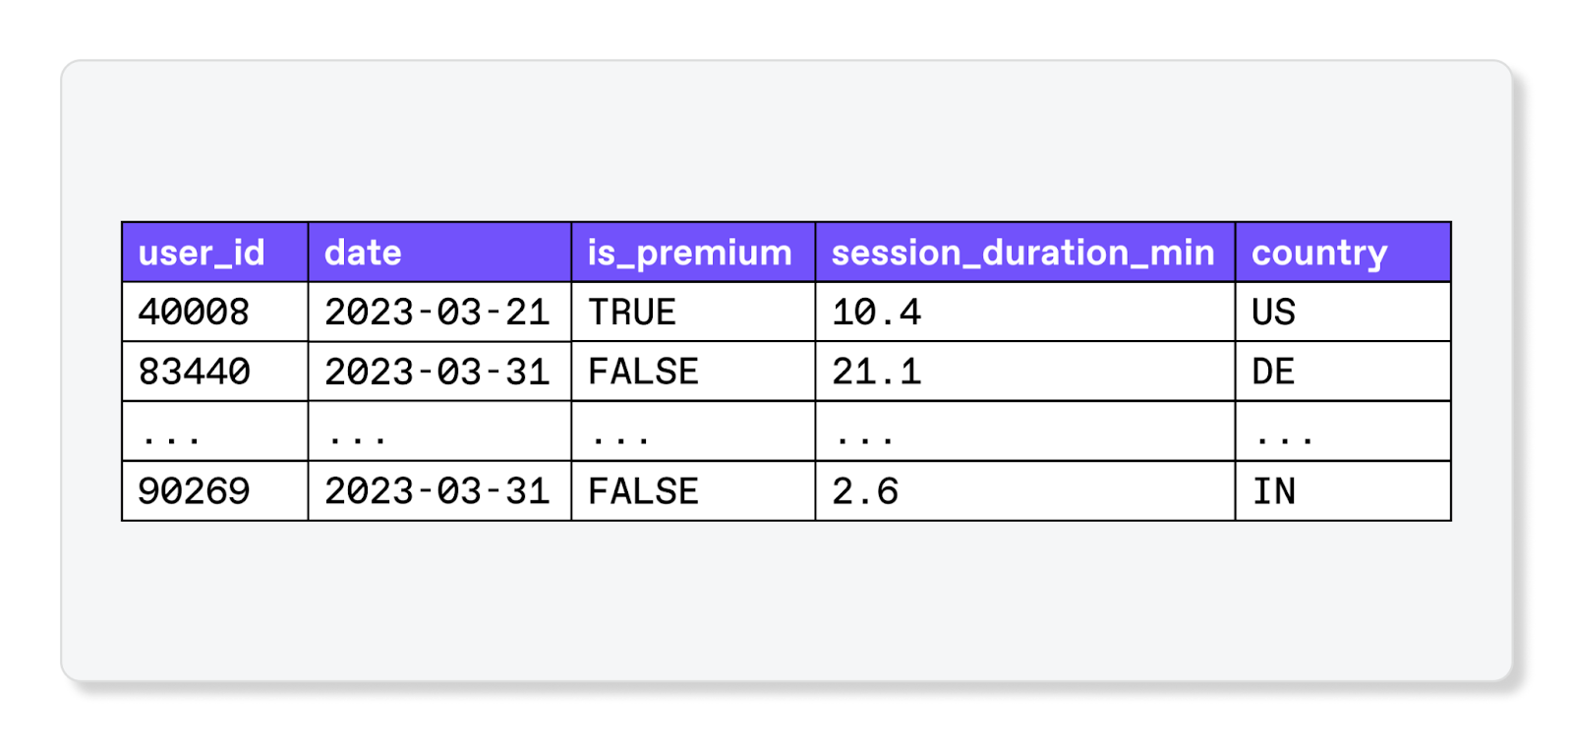Select the is_premium column header
Image resolution: width=1573 pixels, height=742 pixels.
689,253
